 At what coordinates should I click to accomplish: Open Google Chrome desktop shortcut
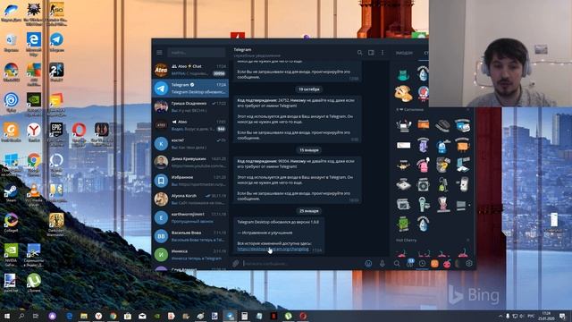pos(34,165)
